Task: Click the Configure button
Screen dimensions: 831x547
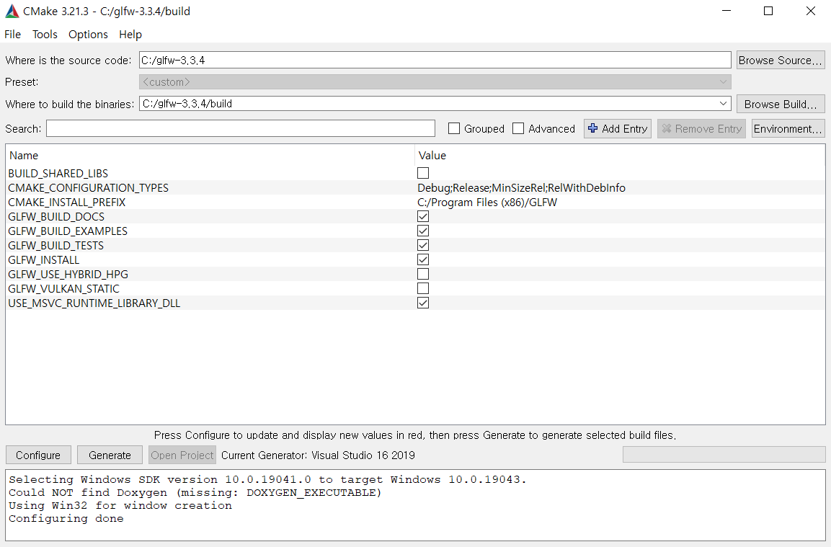Action: click(x=38, y=455)
